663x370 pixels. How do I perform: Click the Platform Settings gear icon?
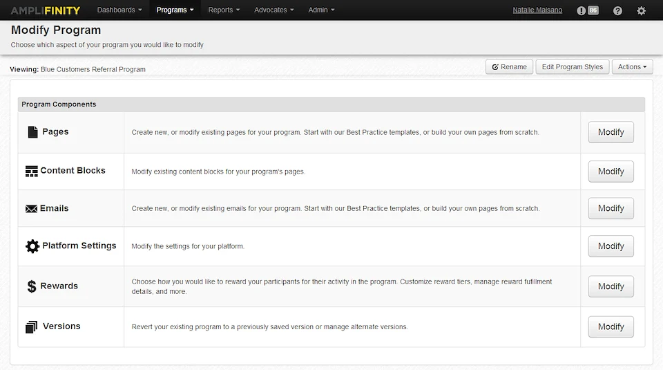[32, 246]
